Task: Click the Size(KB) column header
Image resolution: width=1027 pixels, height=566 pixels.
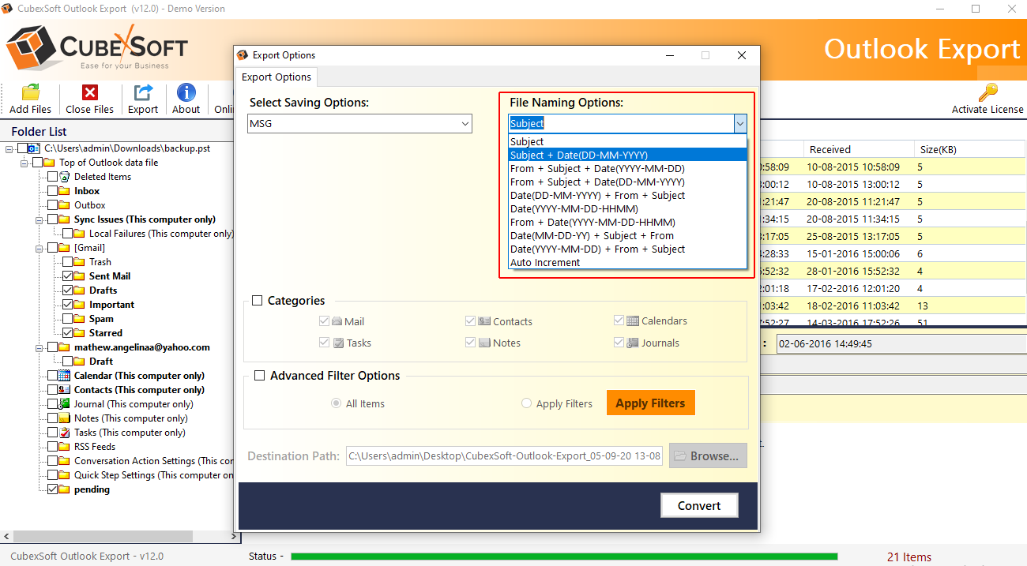Action: coord(969,149)
